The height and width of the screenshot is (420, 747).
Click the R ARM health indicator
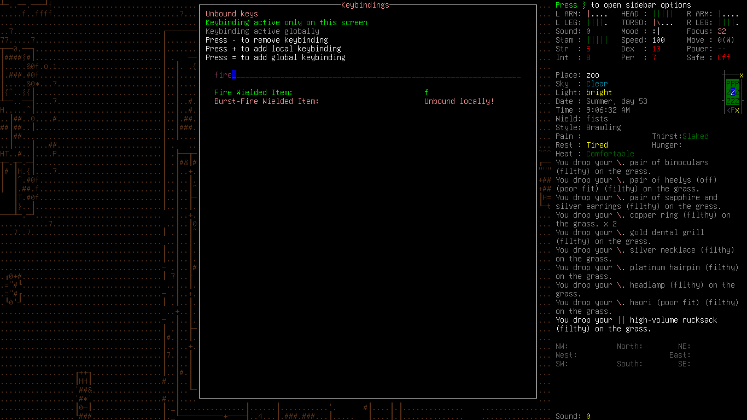click(728, 14)
